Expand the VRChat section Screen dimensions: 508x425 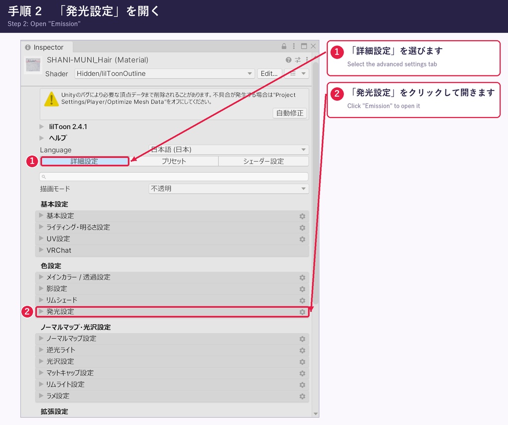(x=172, y=250)
